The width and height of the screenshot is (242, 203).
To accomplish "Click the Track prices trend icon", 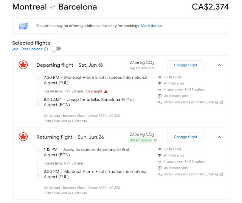I will click(15, 49).
